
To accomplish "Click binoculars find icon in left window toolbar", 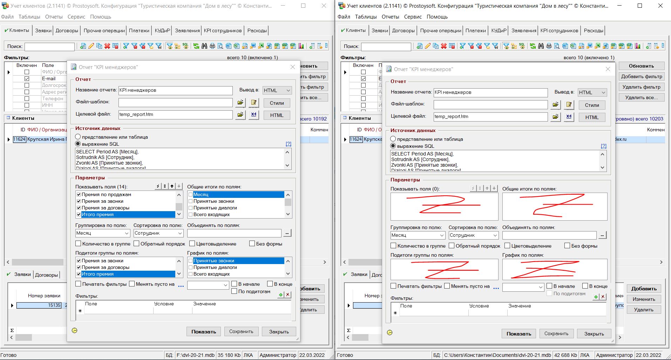I will click(x=204, y=46).
